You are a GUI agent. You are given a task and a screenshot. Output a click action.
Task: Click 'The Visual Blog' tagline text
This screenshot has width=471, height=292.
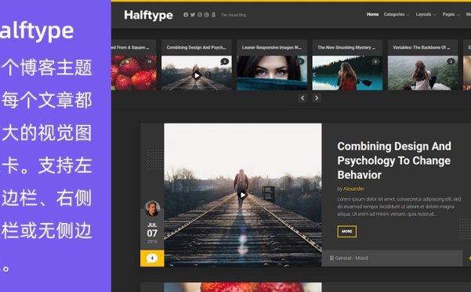[x=234, y=15]
